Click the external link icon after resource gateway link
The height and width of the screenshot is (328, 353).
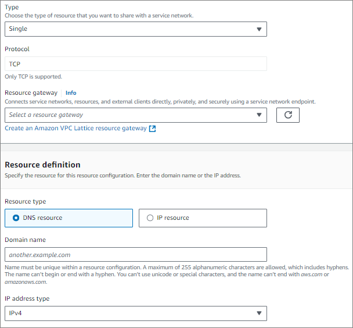[153, 129]
